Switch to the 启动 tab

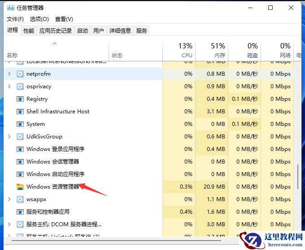pos(83,31)
